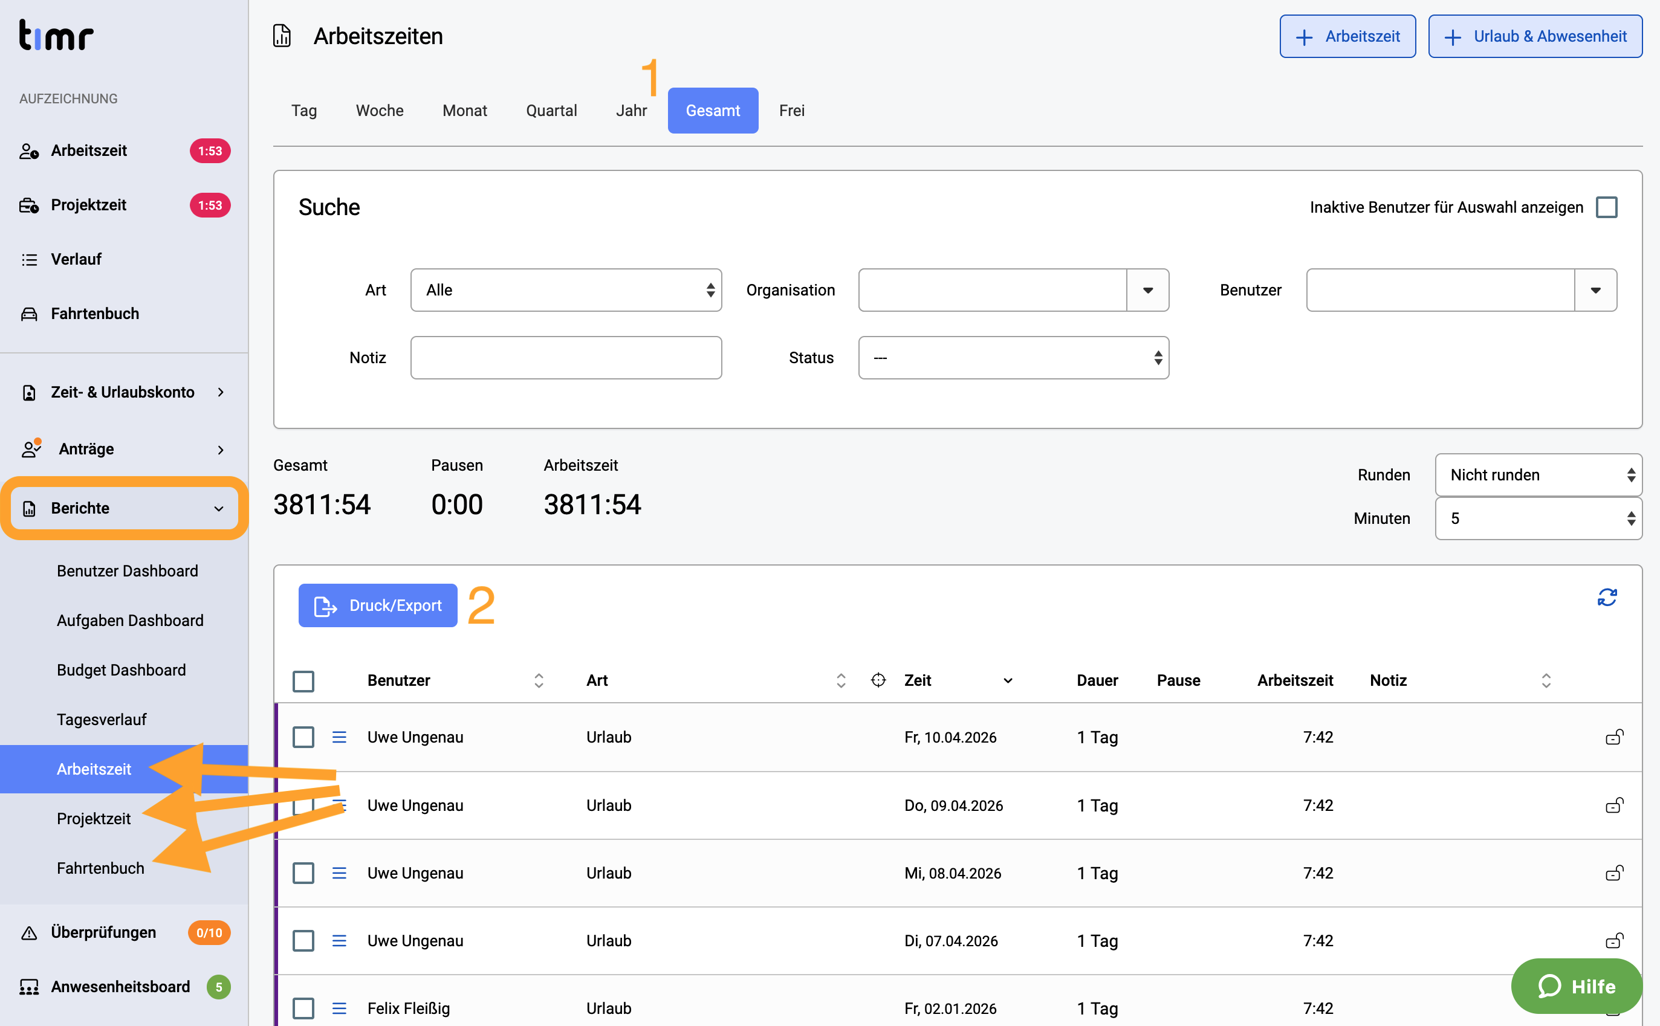1660x1026 pixels.
Task: Click the 0/10 badge on Überprüfungen
Action: click(209, 932)
